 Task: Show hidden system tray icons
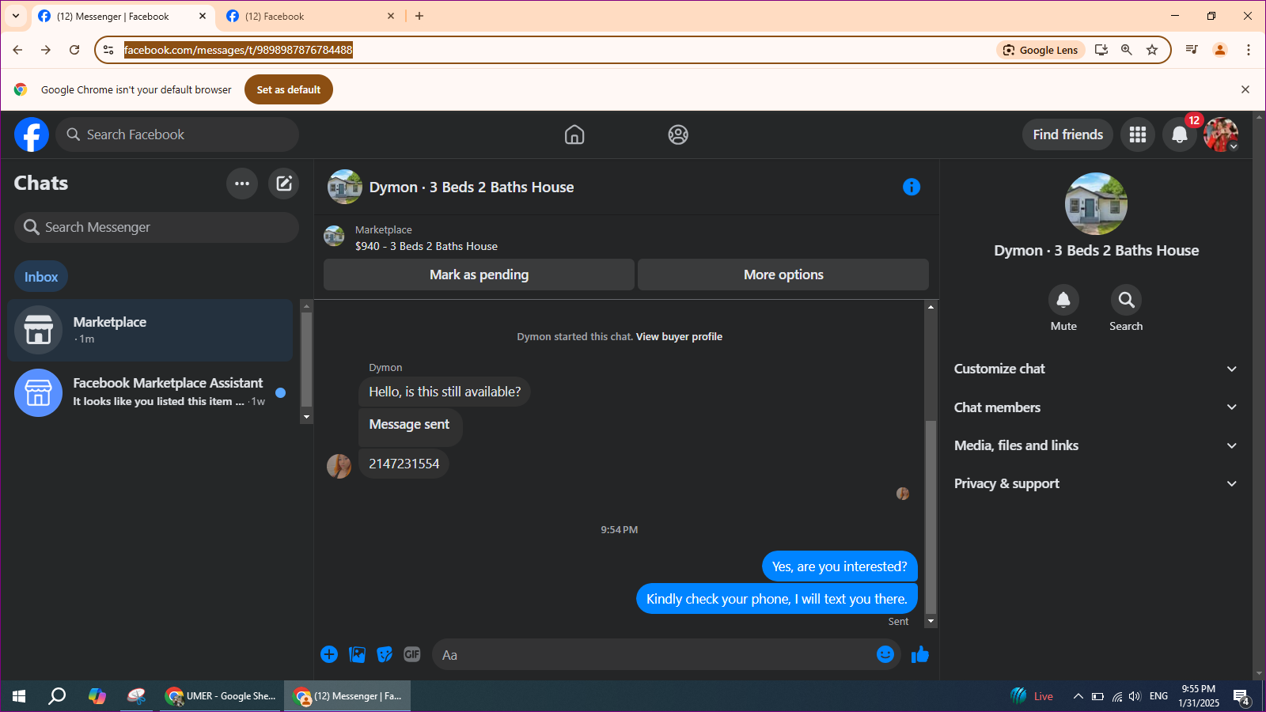pos(1078,696)
